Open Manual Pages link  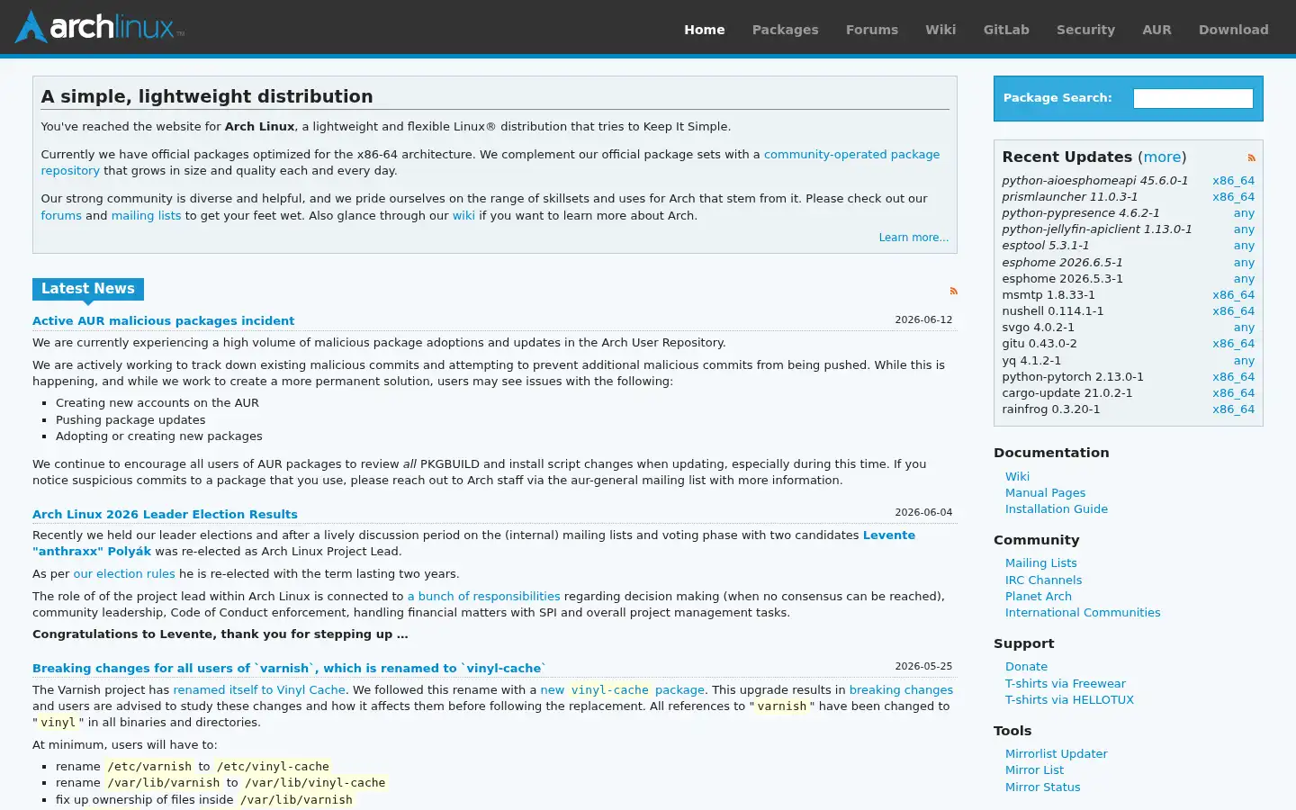[x=1045, y=493]
